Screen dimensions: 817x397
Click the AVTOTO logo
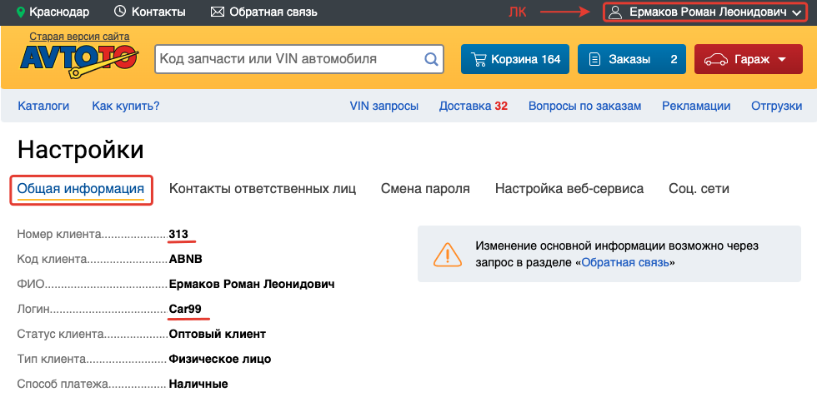pos(78,61)
